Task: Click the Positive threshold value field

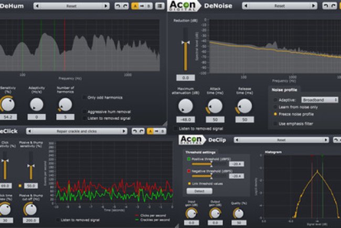Action: pyautogui.click(x=237, y=164)
